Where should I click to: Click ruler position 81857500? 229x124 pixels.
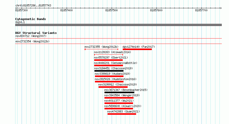111,10
